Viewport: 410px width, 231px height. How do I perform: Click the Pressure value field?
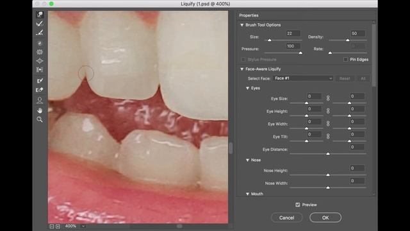coord(293,46)
